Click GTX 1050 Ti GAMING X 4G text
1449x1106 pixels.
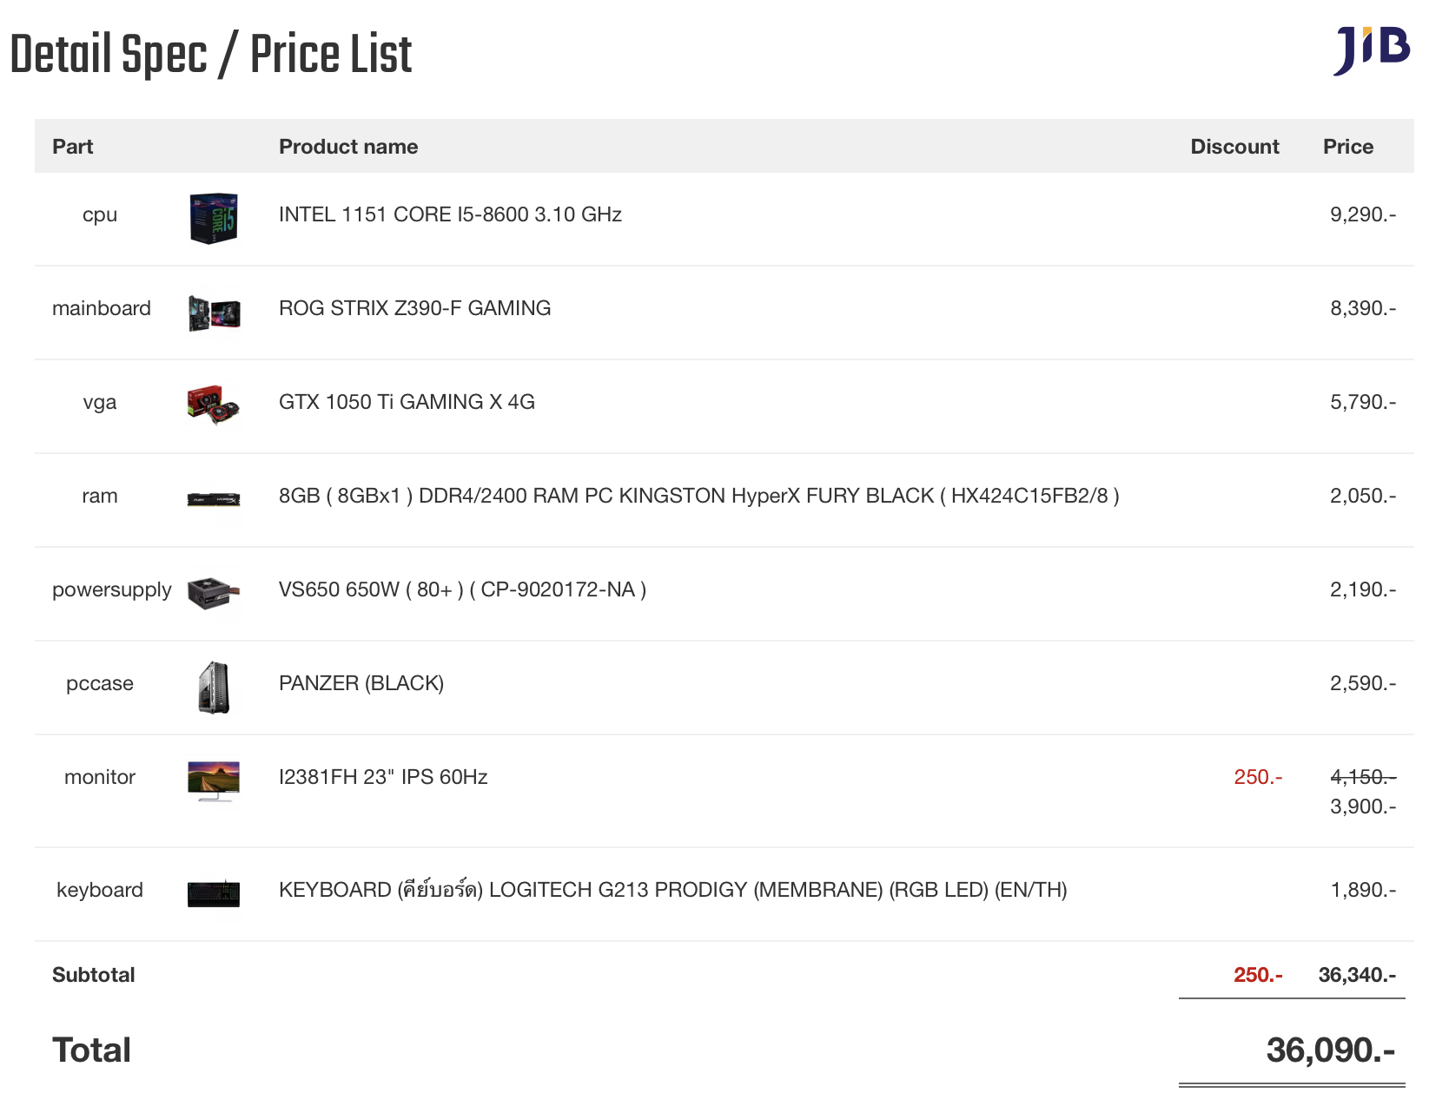407,402
